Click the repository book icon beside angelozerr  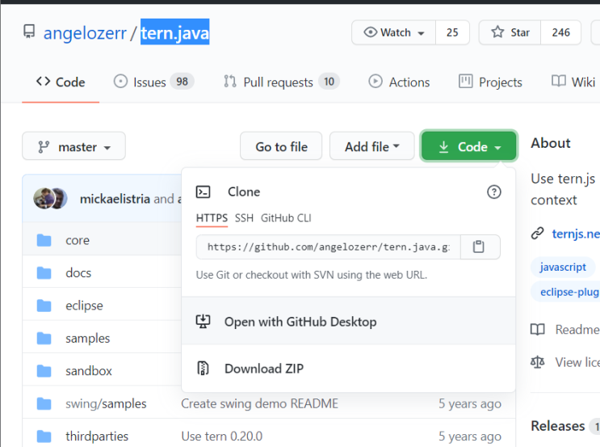[29, 32]
